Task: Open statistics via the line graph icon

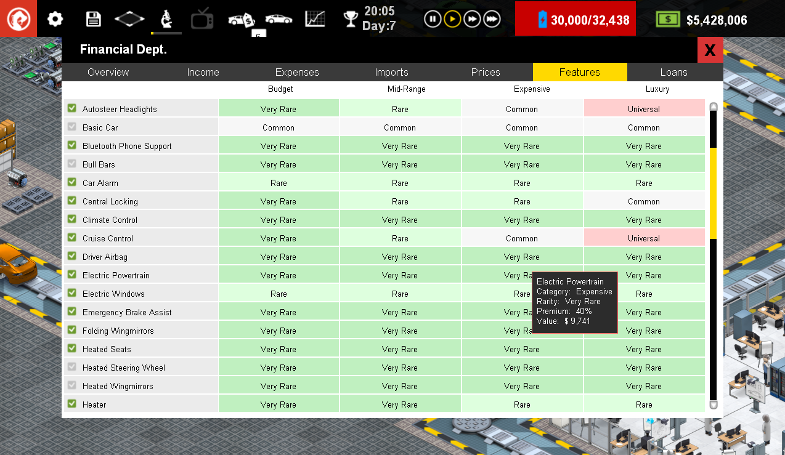Action: coord(315,18)
